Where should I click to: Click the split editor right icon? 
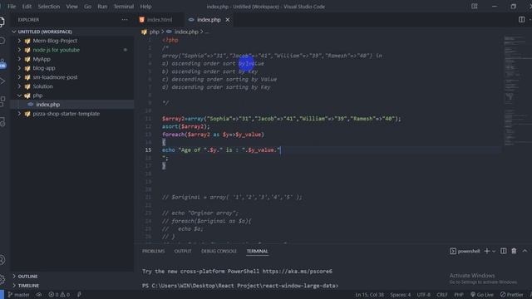[521, 20]
